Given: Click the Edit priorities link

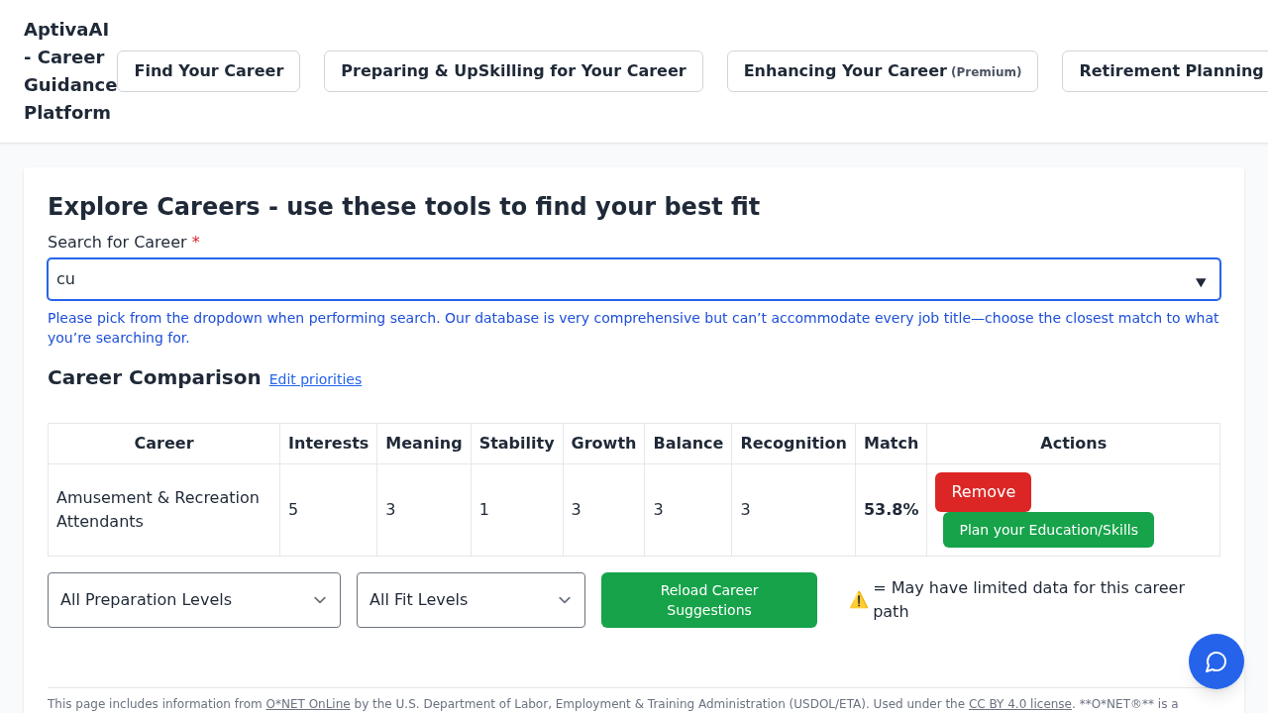Looking at the screenshot, I should 315,379.
